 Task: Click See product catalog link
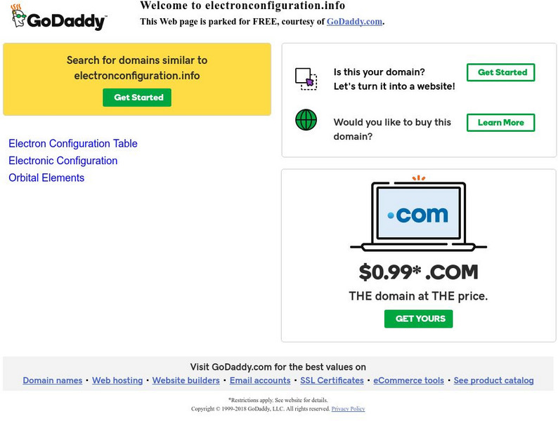tap(493, 380)
